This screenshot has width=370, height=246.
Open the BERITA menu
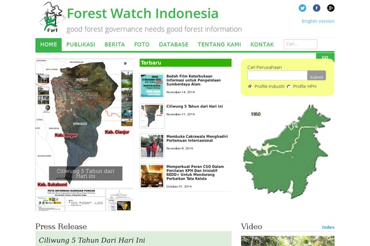(x=115, y=44)
